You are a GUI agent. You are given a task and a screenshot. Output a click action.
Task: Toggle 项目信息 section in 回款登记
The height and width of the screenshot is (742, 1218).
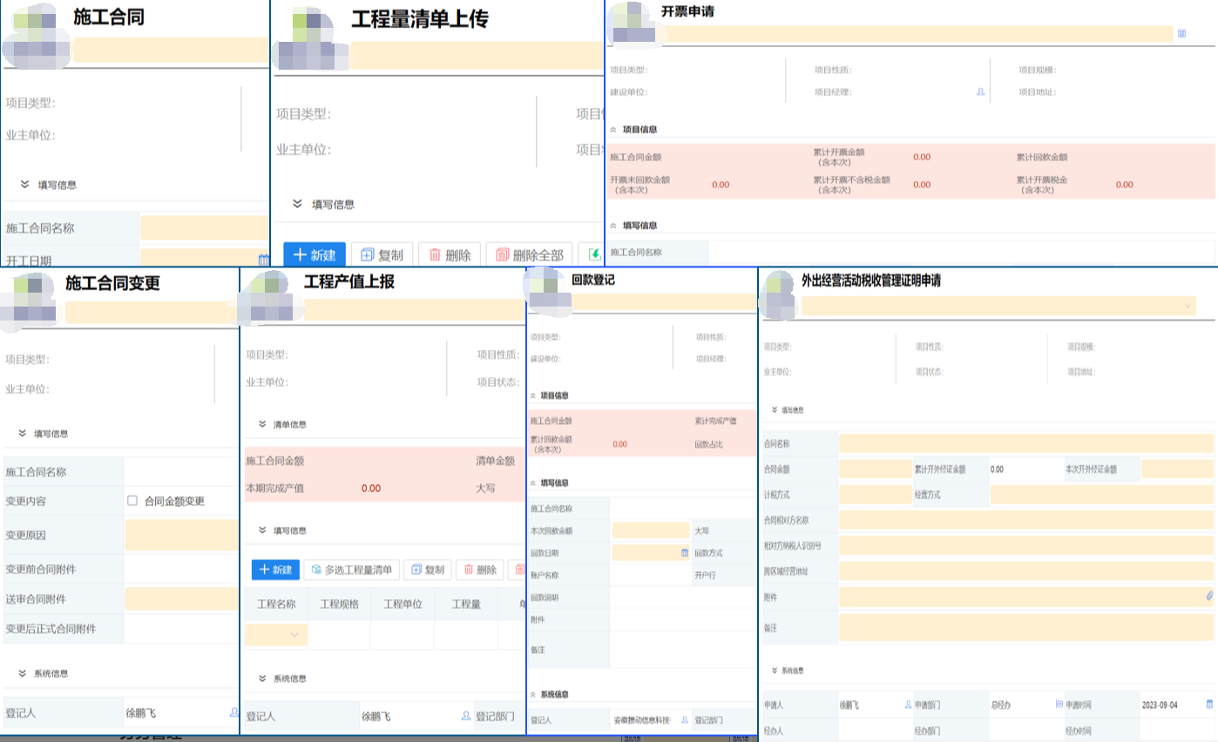tap(533, 395)
